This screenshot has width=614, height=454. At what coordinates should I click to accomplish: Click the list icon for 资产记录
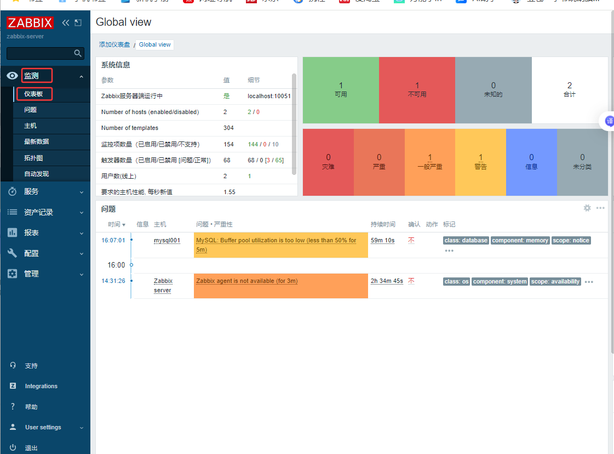(x=12, y=212)
